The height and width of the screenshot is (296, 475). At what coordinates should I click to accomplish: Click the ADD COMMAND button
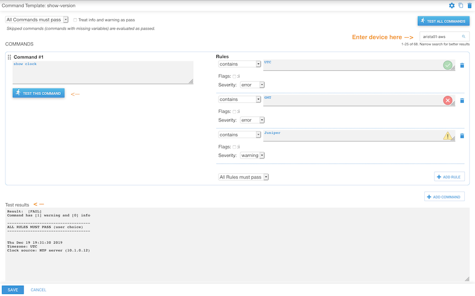pyautogui.click(x=445, y=197)
